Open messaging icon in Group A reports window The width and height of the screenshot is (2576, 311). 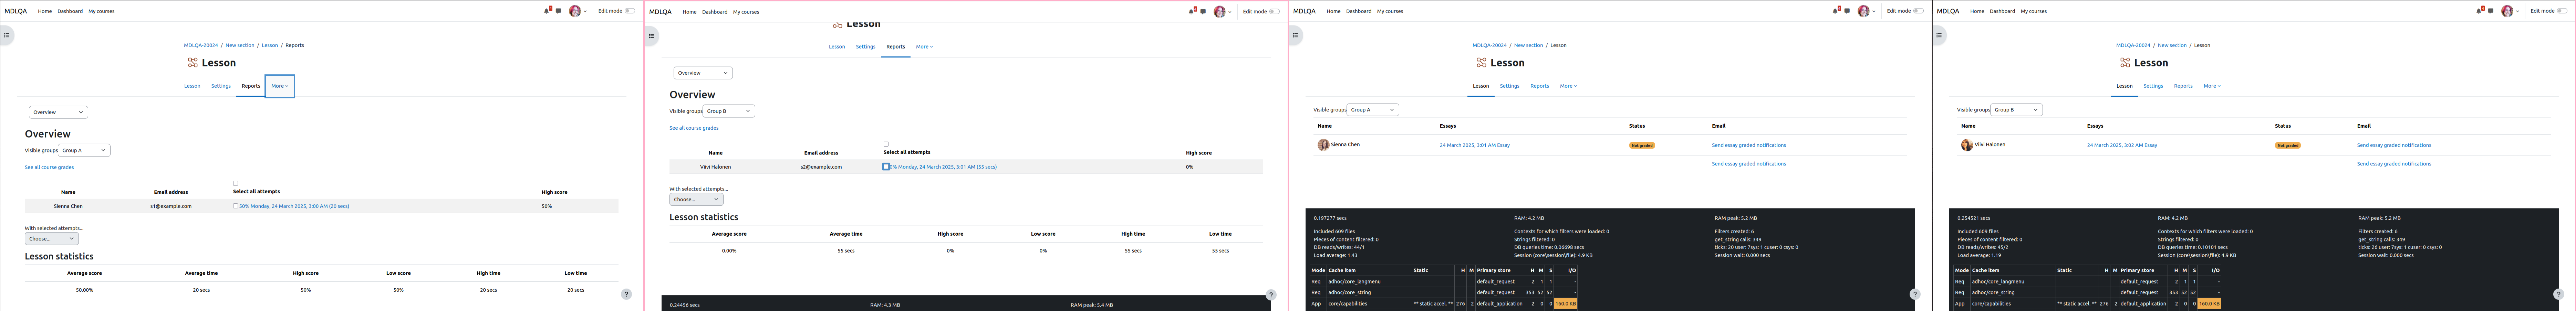point(558,11)
